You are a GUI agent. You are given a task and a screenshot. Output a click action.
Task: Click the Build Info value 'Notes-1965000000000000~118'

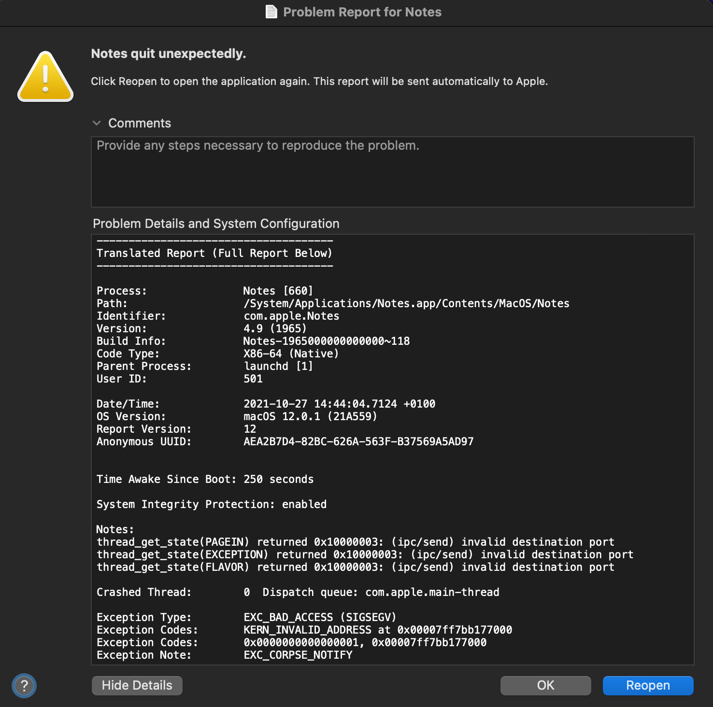point(327,341)
